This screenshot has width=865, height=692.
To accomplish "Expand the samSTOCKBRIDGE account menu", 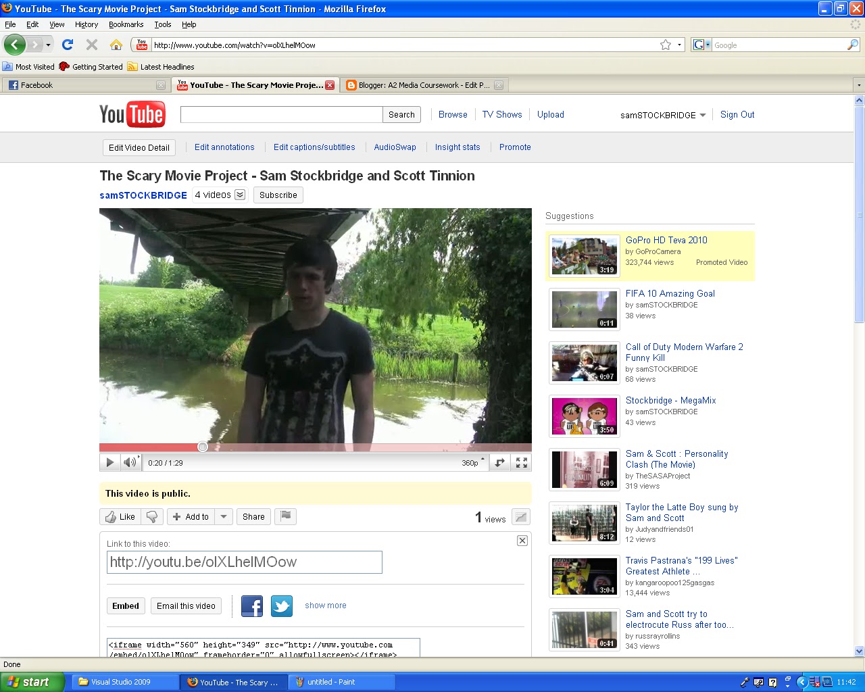I will 703,116.
